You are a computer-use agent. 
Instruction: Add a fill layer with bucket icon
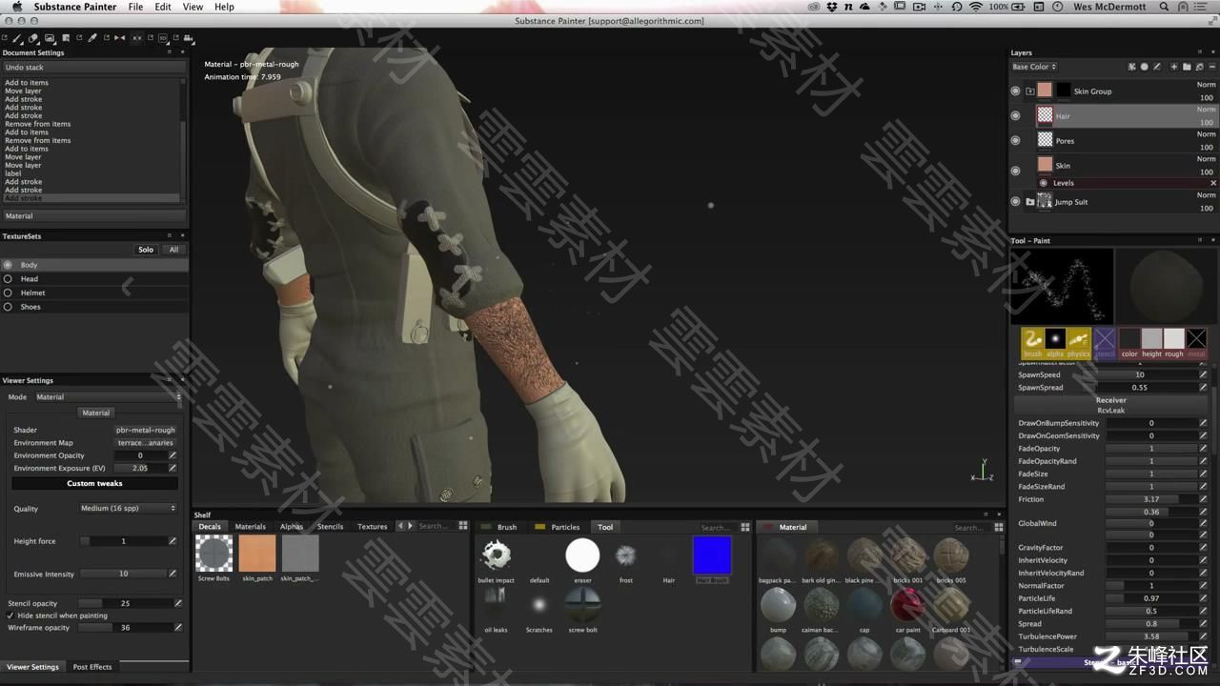(x=1199, y=67)
